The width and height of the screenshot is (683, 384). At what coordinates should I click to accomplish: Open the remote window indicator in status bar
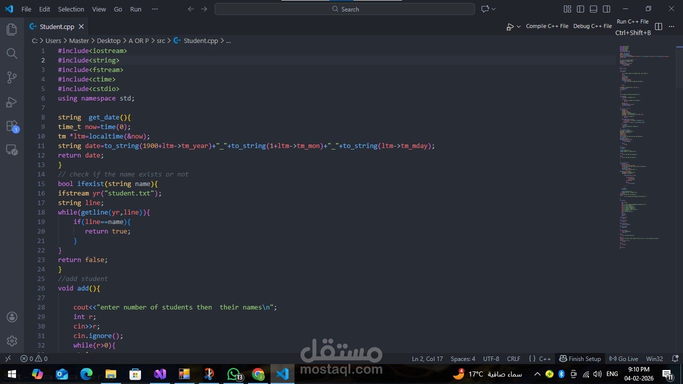click(x=7, y=358)
